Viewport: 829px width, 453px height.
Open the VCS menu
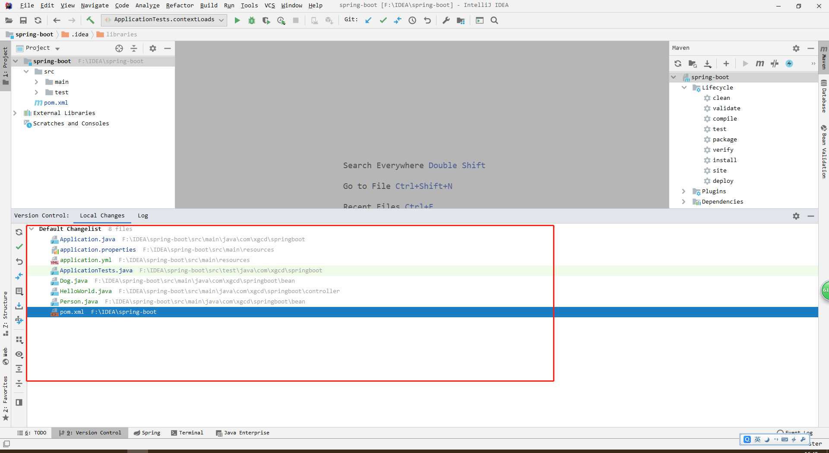pyautogui.click(x=269, y=5)
